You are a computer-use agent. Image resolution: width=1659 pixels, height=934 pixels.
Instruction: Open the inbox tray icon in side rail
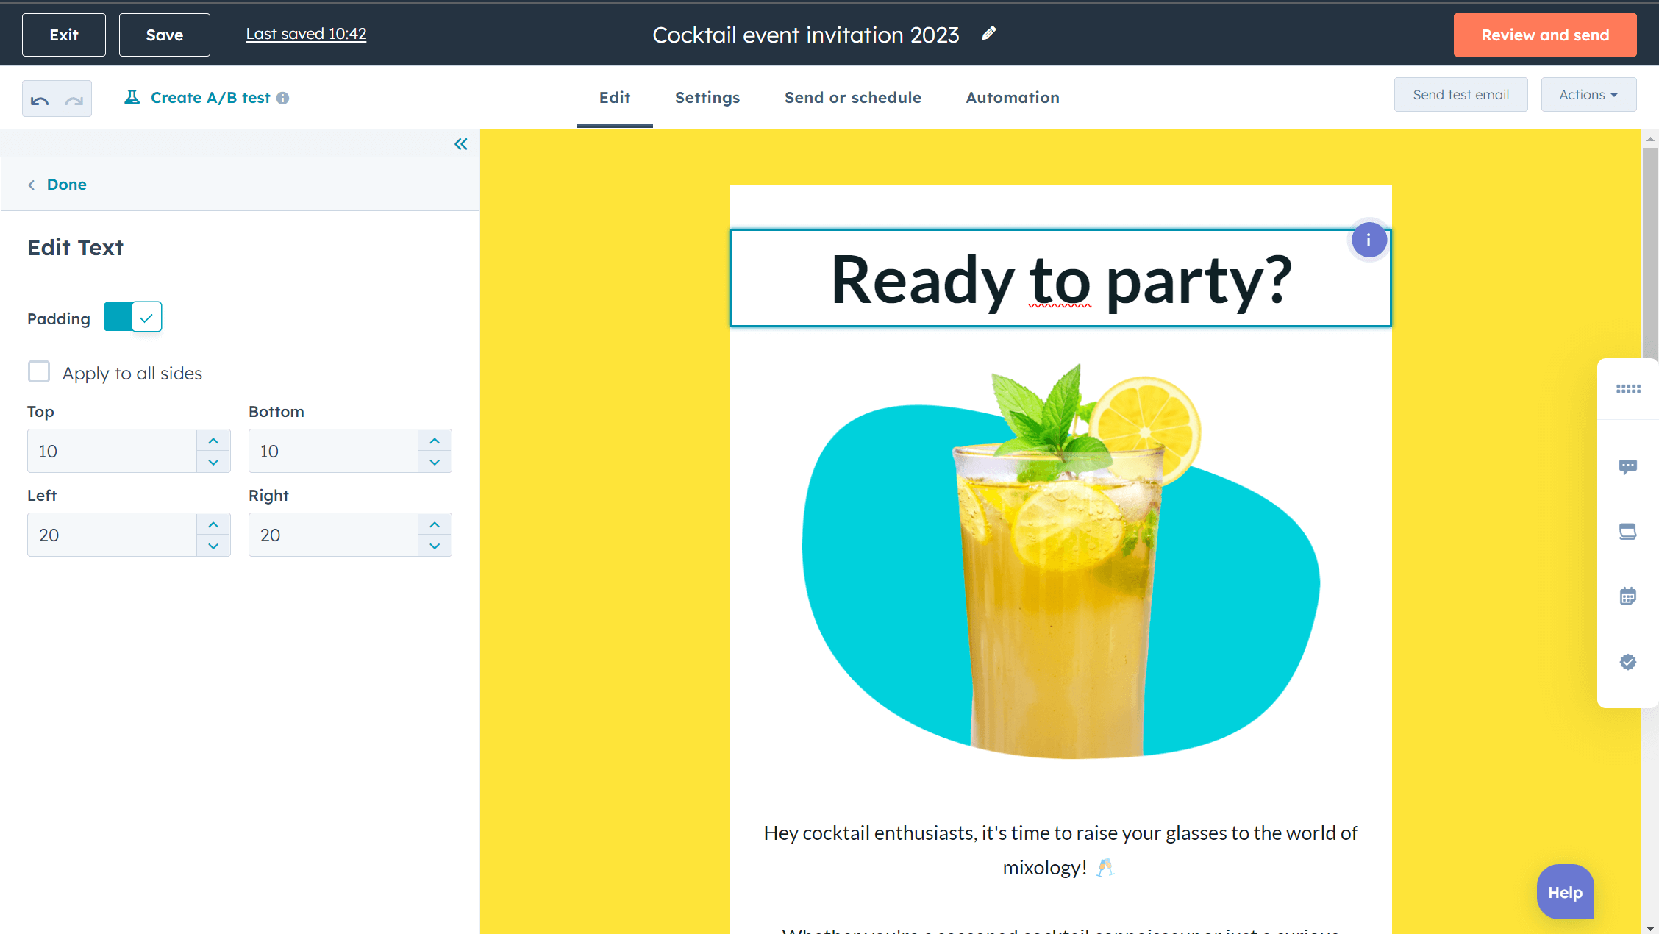[x=1628, y=532]
